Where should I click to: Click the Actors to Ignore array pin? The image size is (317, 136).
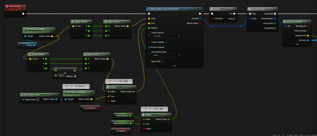[149, 47]
